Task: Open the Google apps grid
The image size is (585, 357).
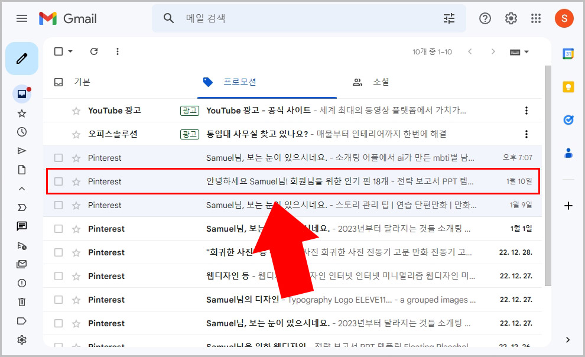Action: point(536,18)
